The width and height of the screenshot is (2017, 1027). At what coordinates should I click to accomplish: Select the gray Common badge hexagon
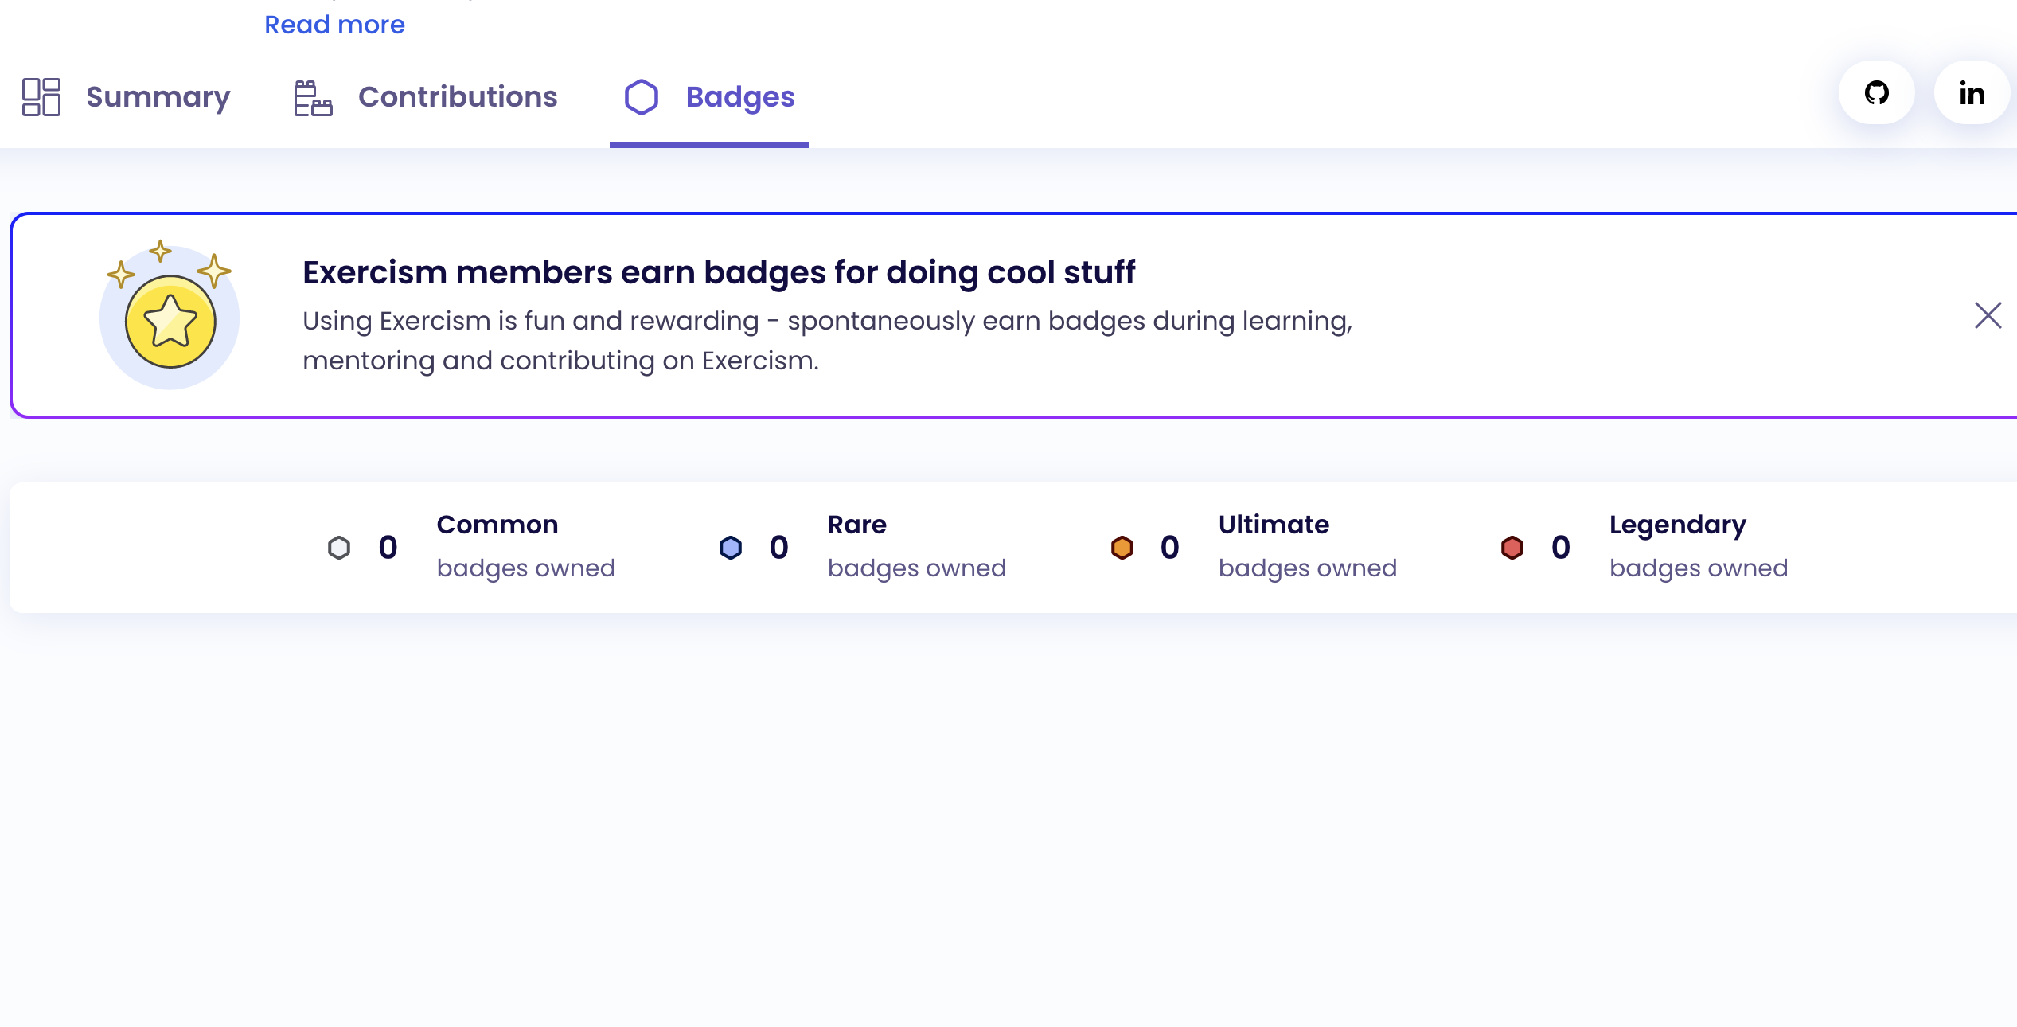339,547
